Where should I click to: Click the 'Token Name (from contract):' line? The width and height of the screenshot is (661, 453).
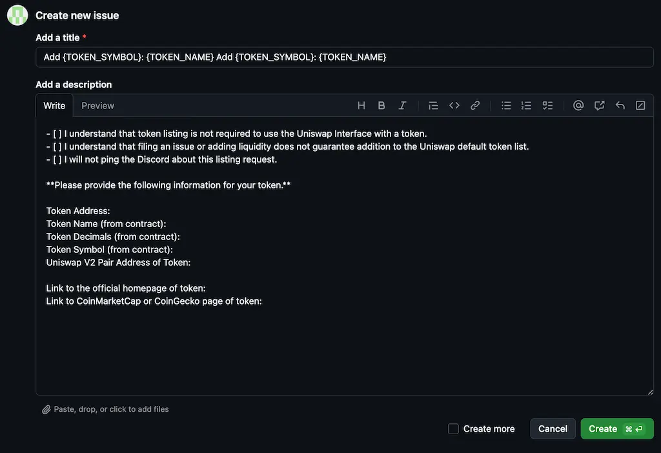[x=107, y=224]
